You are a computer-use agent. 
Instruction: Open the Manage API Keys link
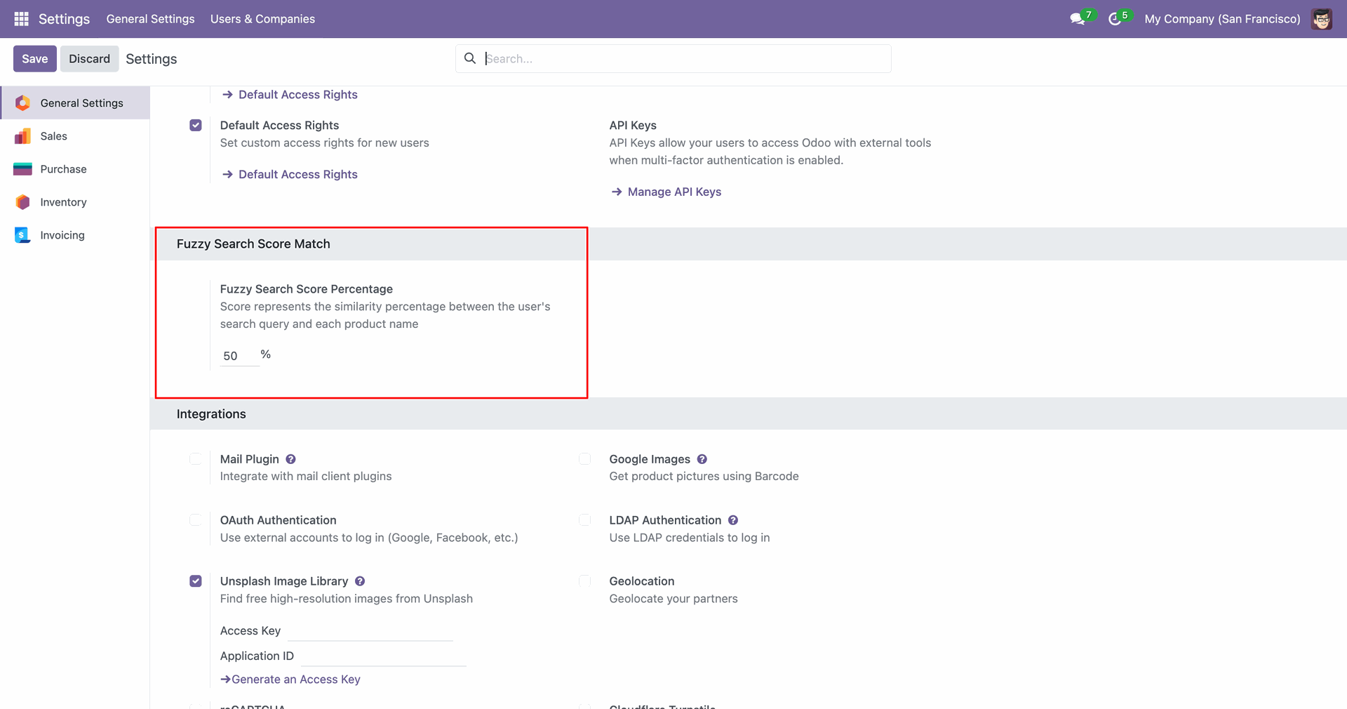[x=674, y=192]
